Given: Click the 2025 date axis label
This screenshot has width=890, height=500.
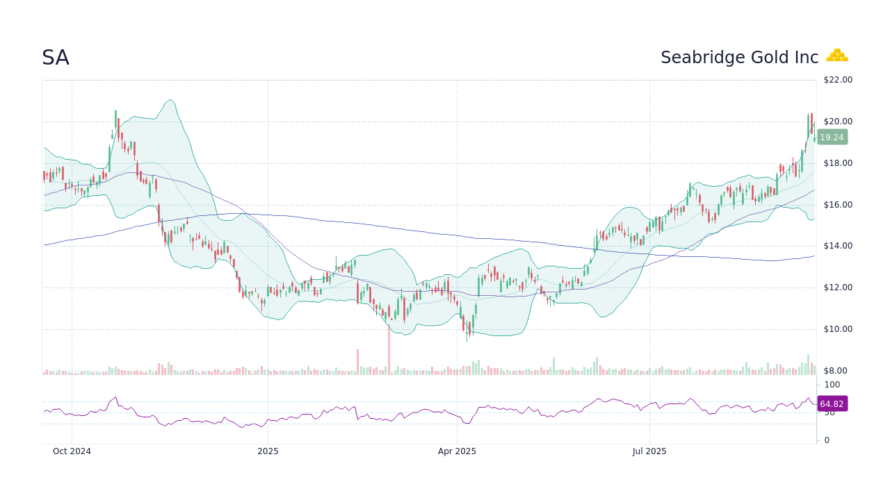Looking at the screenshot, I should pos(268,451).
